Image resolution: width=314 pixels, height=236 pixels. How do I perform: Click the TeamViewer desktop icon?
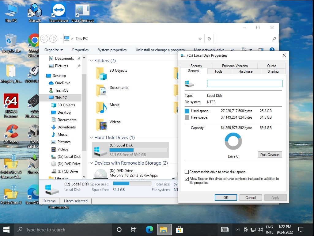click(x=59, y=11)
